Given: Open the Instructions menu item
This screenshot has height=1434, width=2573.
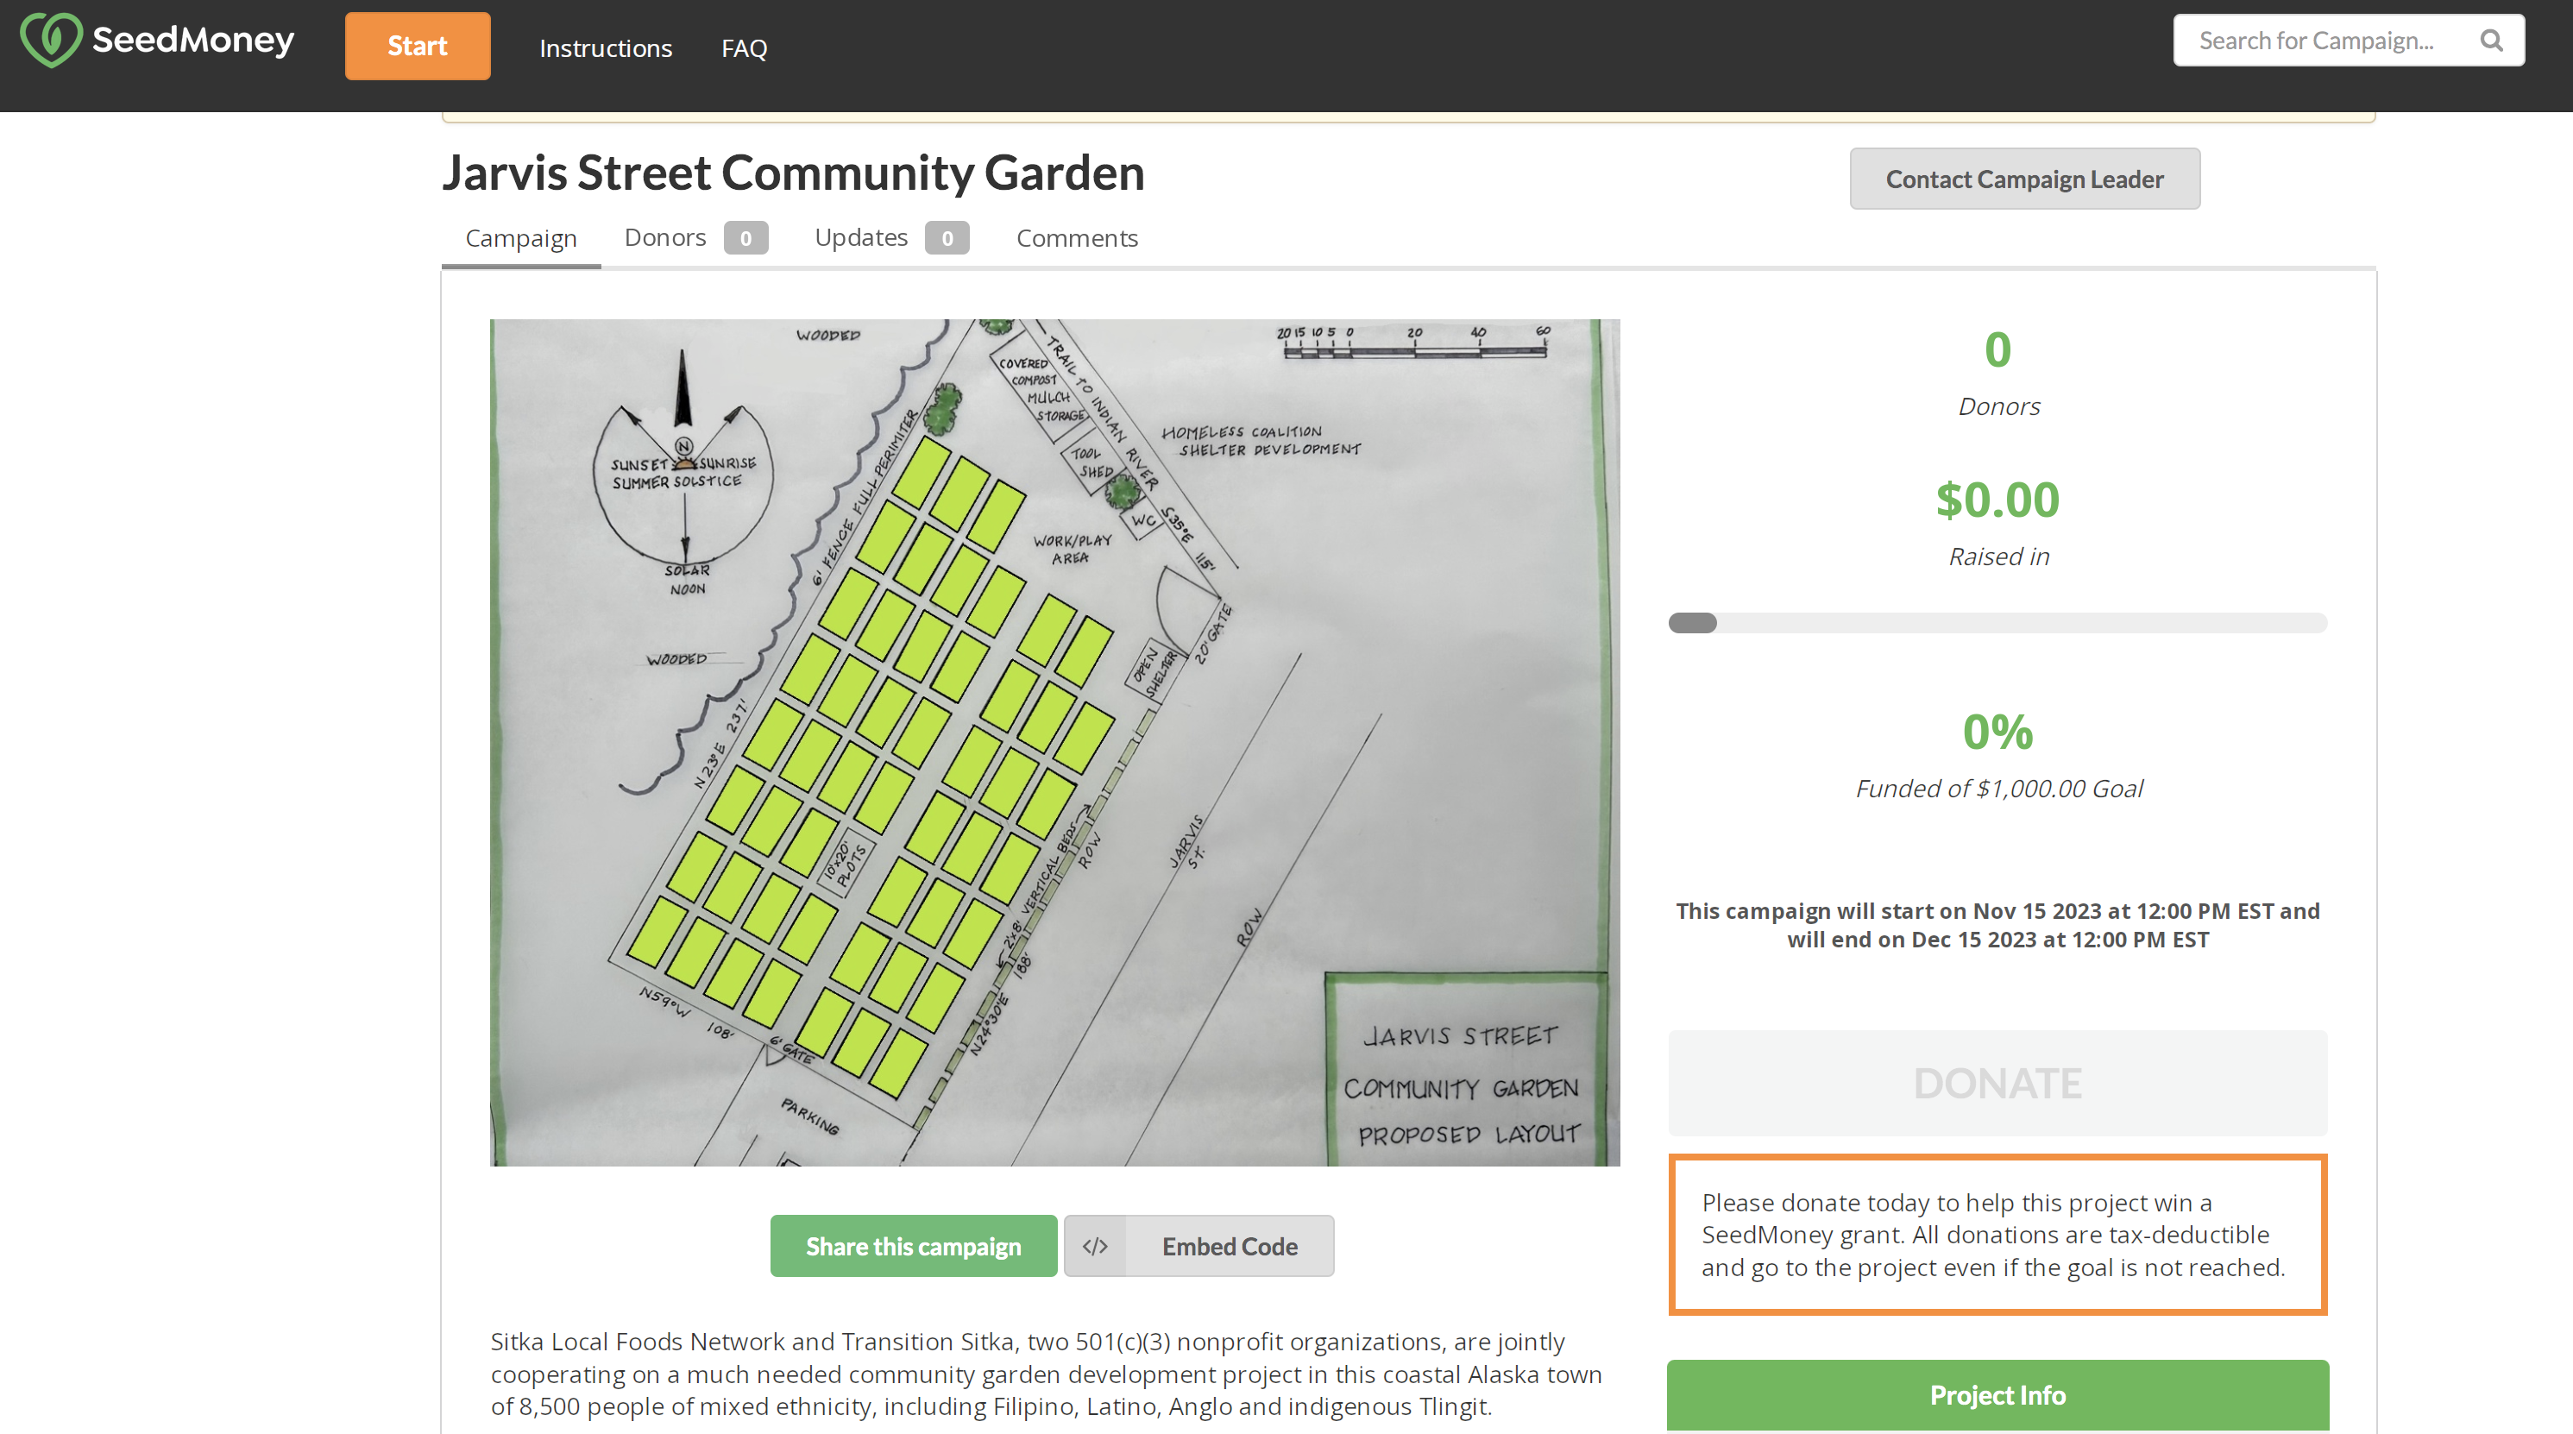Looking at the screenshot, I should point(606,48).
